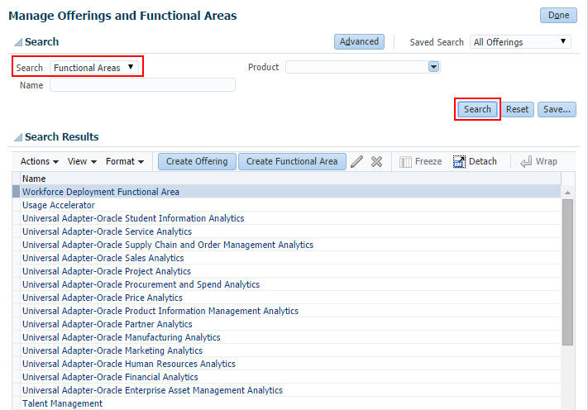This screenshot has width=588, height=410.
Task: Click inside the Name input field
Action: coord(142,85)
